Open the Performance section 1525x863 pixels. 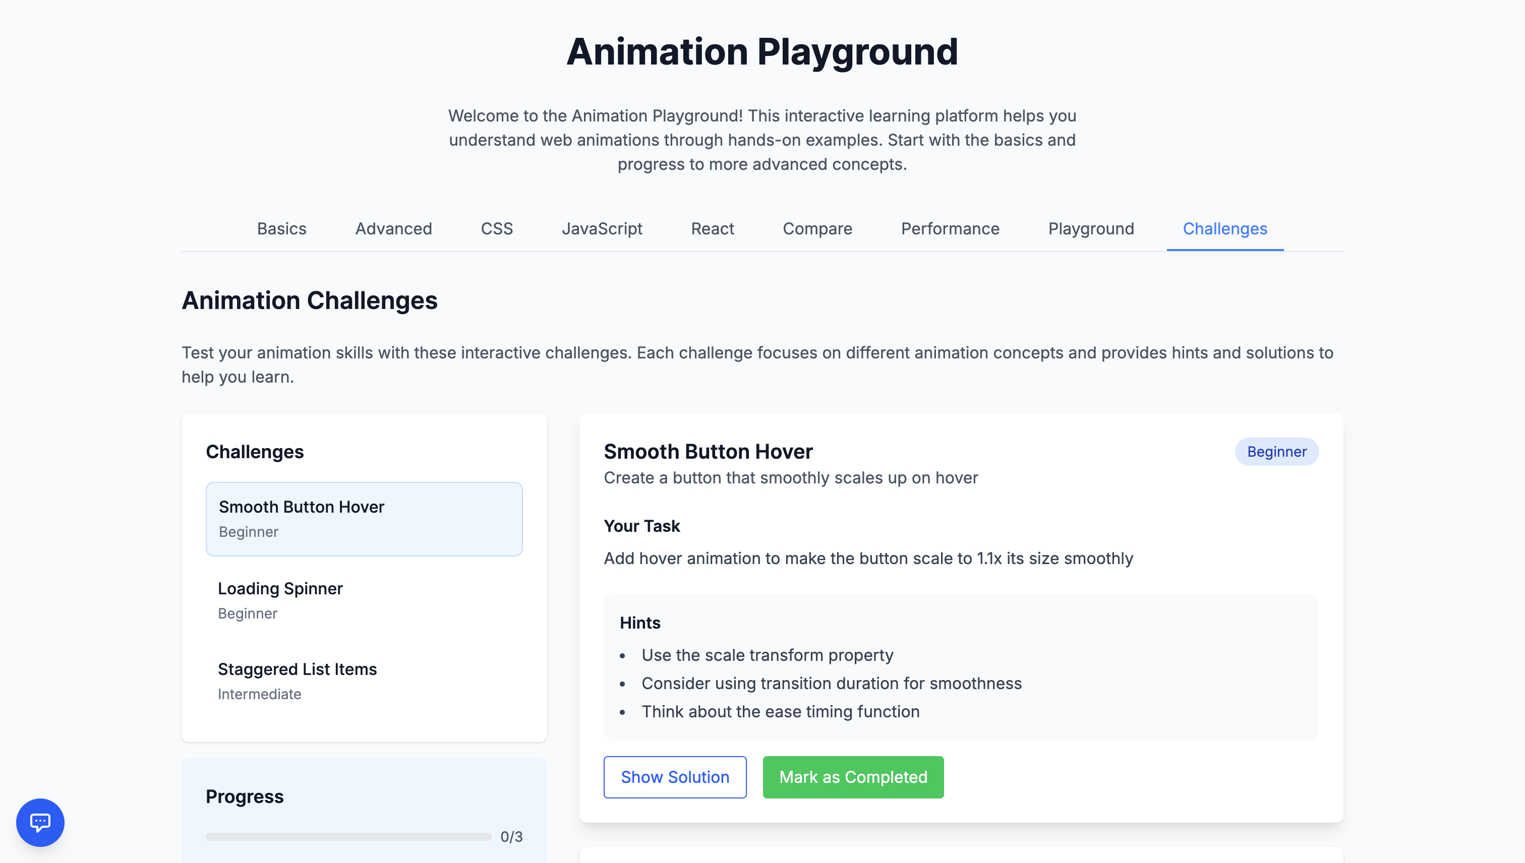pos(949,229)
